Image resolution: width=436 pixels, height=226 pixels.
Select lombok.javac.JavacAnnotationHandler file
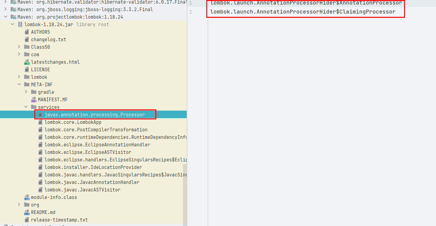tap(92, 182)
